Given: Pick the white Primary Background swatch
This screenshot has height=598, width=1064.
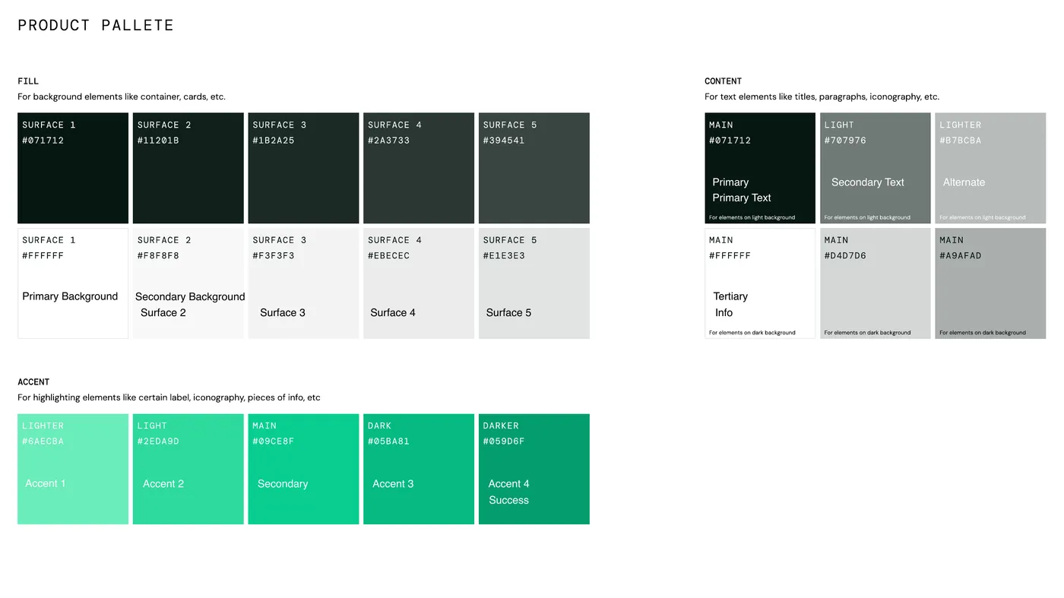Looking at the screenshot, I should [x=73, y=283].
